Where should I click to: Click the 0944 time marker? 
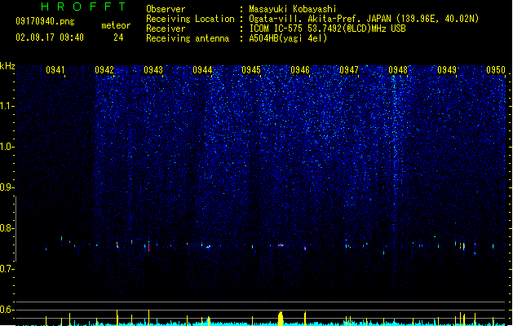(202, 70)
